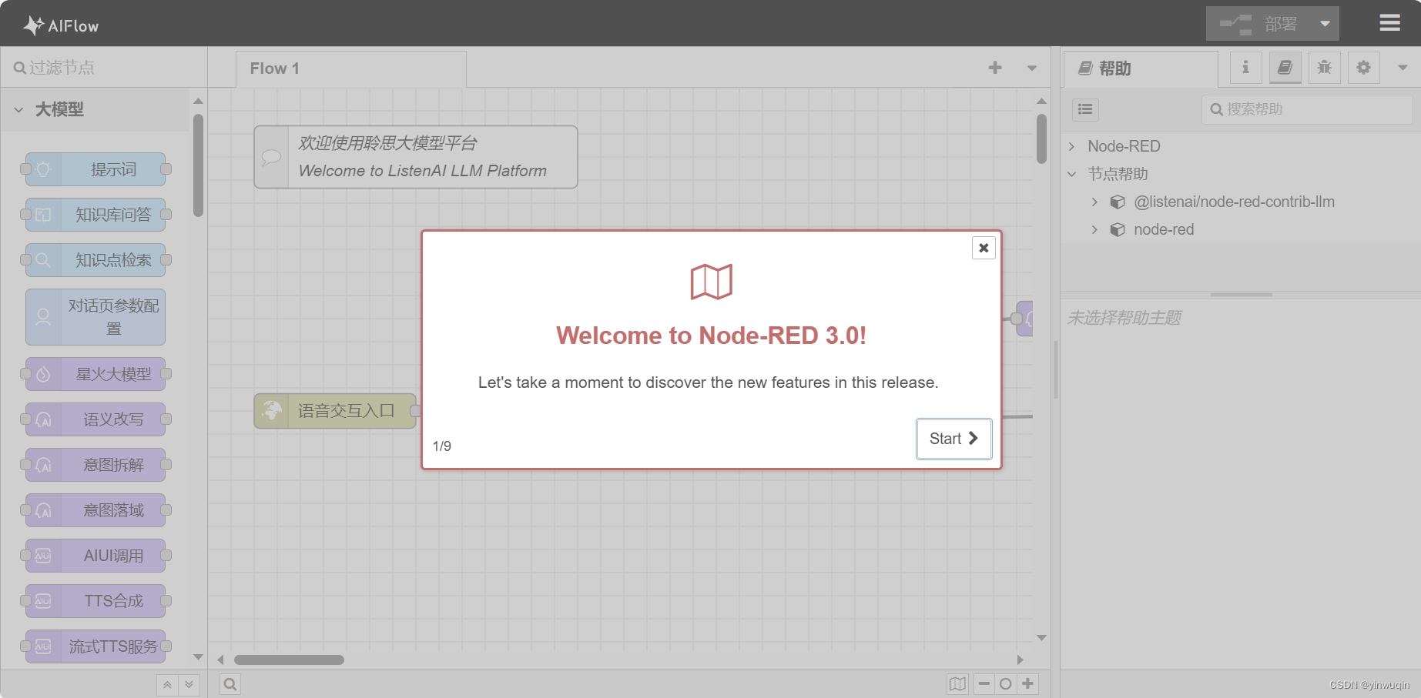Zoom in the canvas with plus

(x=1027, y=684)
